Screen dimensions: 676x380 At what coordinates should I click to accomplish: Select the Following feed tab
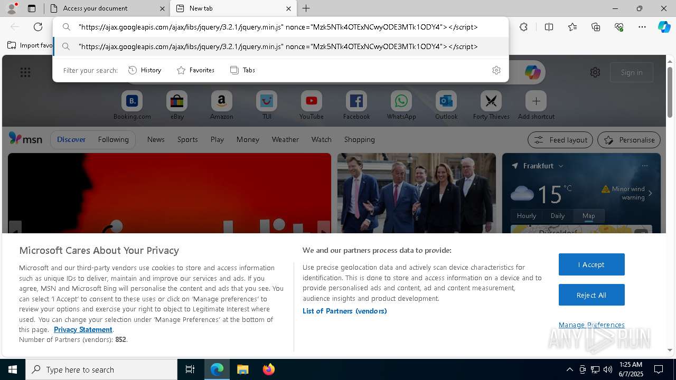point(113,139)
